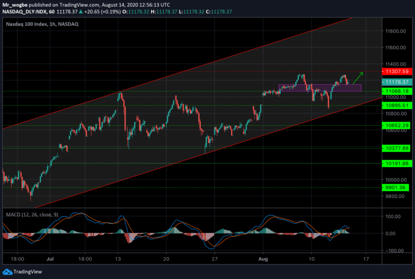Image resolution: width=415 pixels, height=279 pixels.
Task: Click the 10 date label on time axis
Action: click(312, 259)
